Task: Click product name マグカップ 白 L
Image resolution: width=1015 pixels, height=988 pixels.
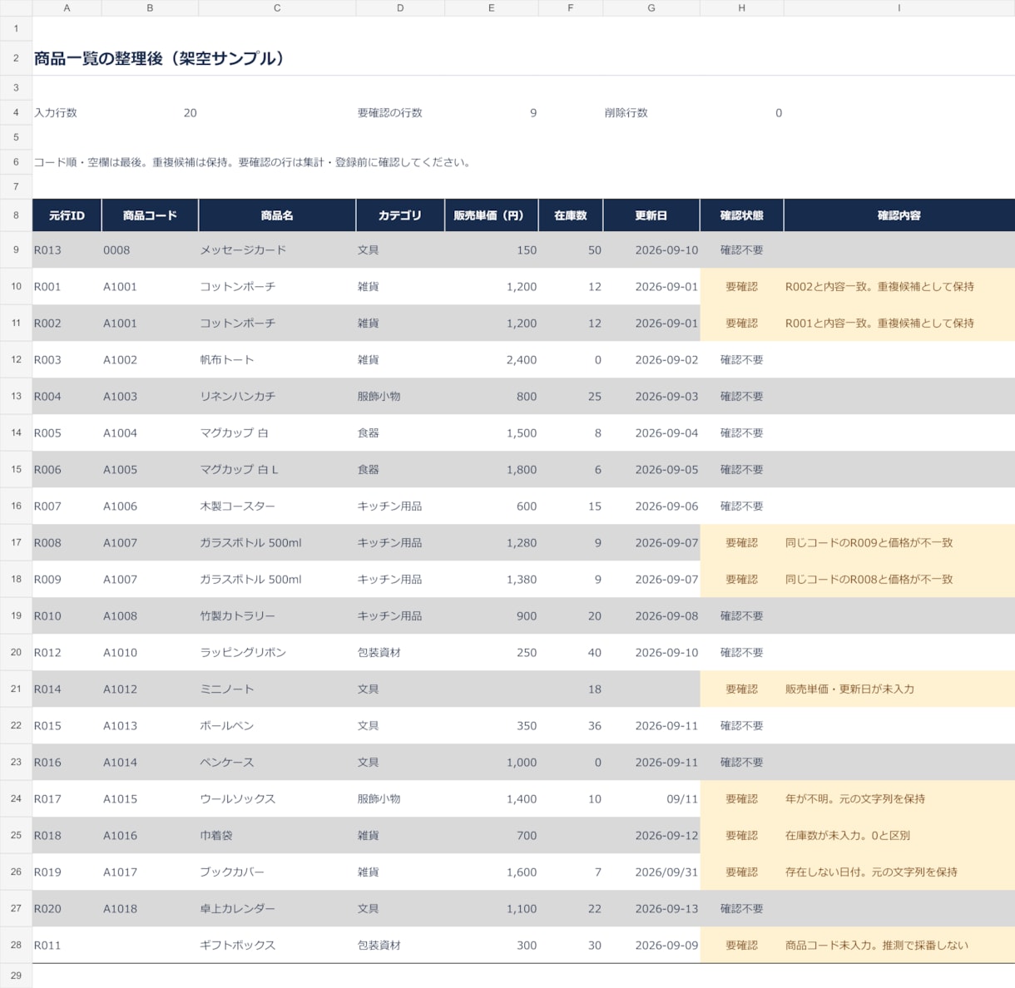Action: [x=240, y=470]
